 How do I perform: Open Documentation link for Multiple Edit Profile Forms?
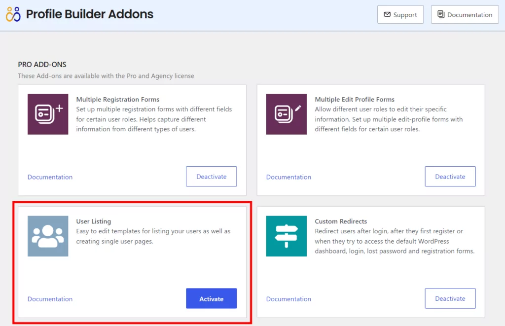(289, 177)
